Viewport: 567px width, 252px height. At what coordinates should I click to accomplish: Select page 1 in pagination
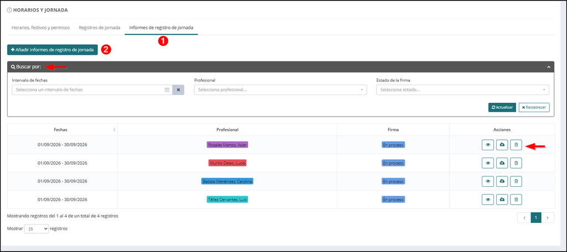[536, 217]
